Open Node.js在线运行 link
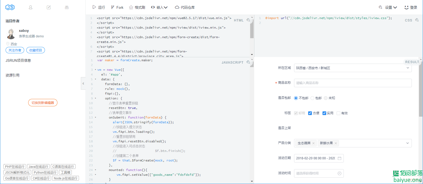Screen dimensions: 423x184 click(x=65, y=178)
